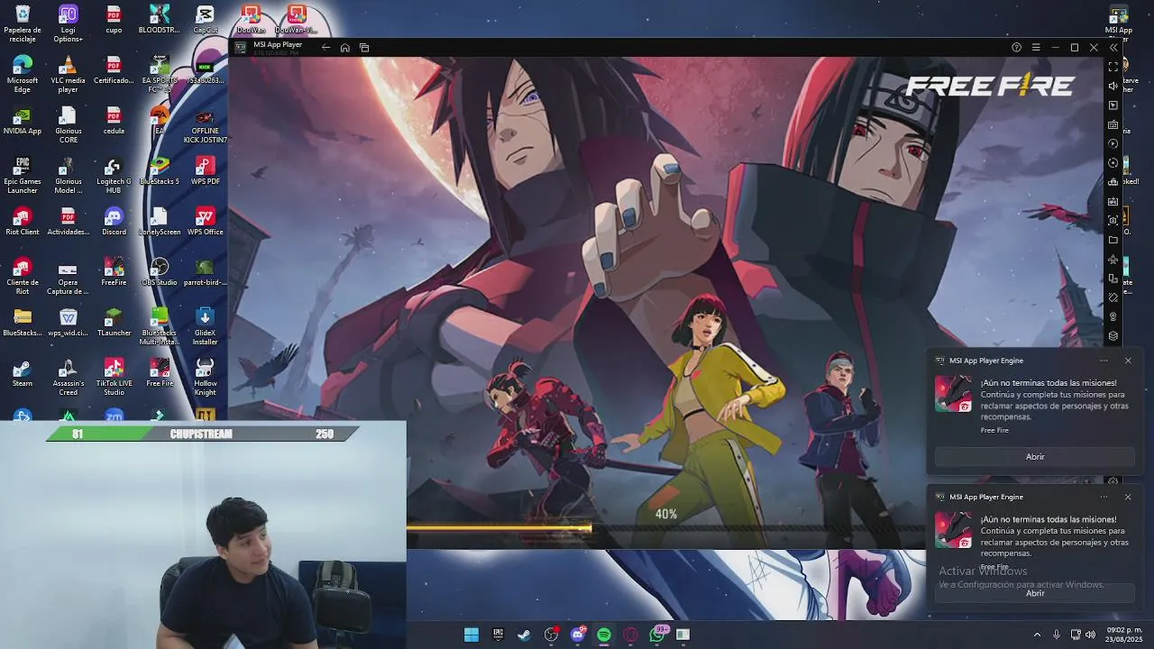Open MSI App Player home screen
Image resolution: width=1154 pixels, height=649 pixels.
(x=345, y=48)
